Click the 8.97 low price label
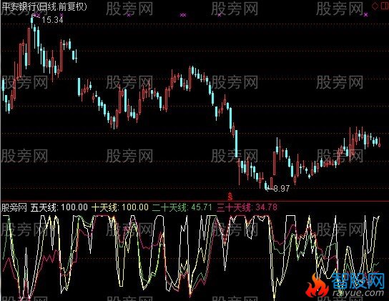Screen dimensions: 389x301 281,189
